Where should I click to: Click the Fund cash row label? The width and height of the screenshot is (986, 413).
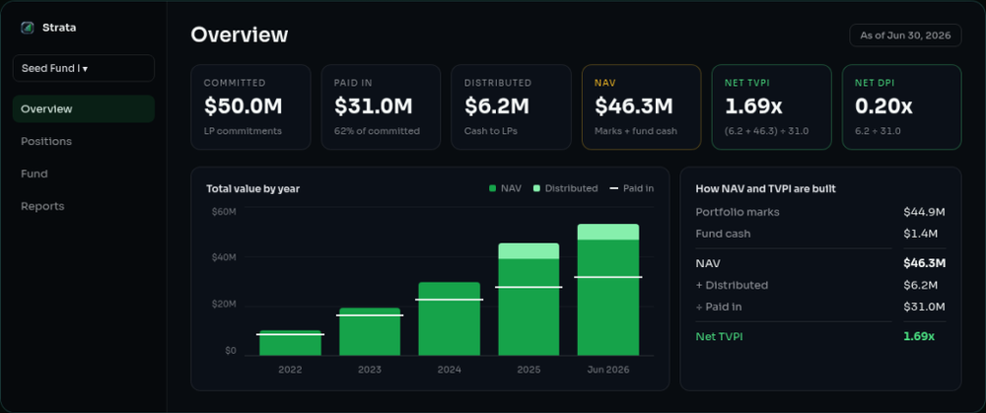(723, 234)
